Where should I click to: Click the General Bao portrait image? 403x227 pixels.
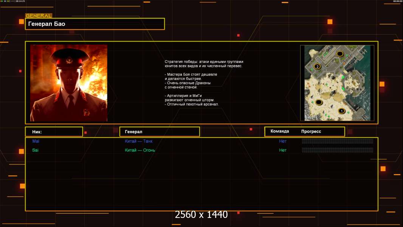(69, 83)
